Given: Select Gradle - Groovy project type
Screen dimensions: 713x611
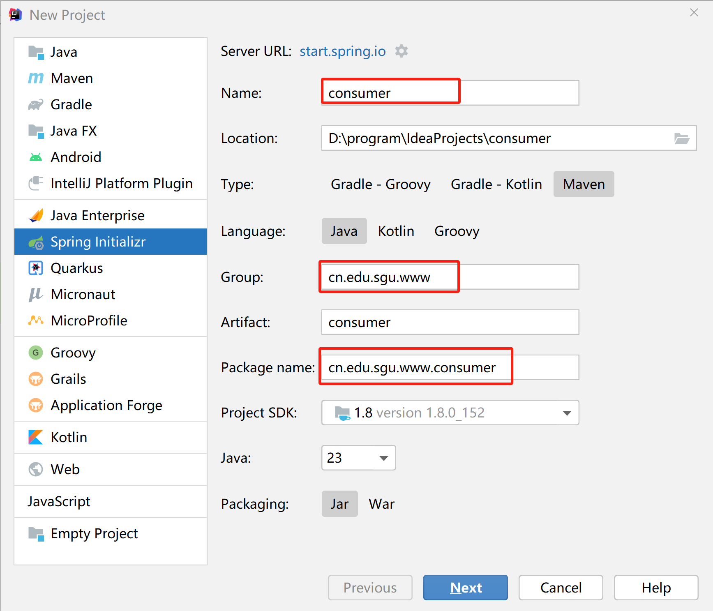Looking at the screenshot, I should pos(381,184).
